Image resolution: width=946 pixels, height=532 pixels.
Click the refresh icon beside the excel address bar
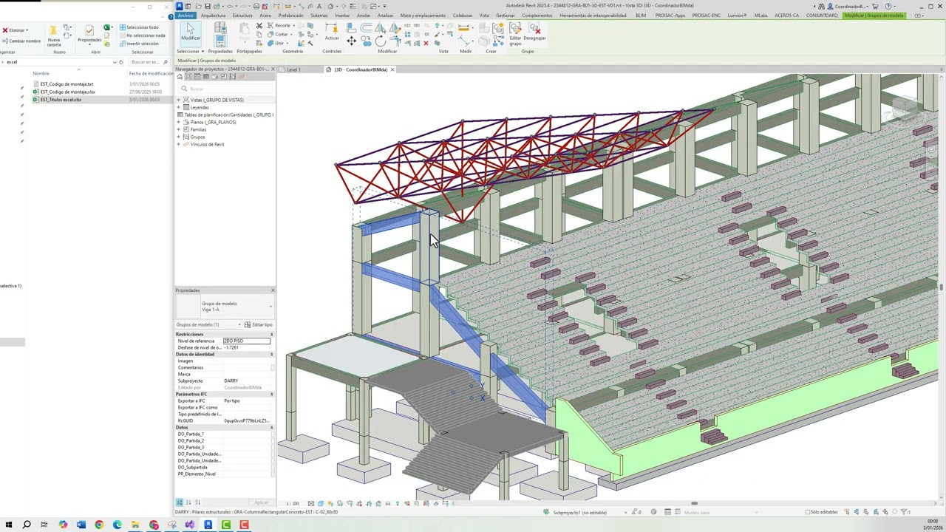click(x=122, y=62)
